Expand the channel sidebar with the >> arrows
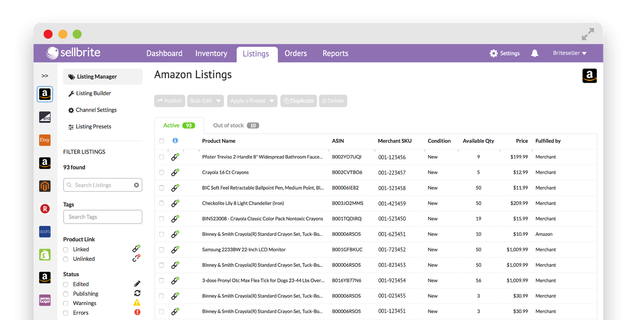 [45, 76]
